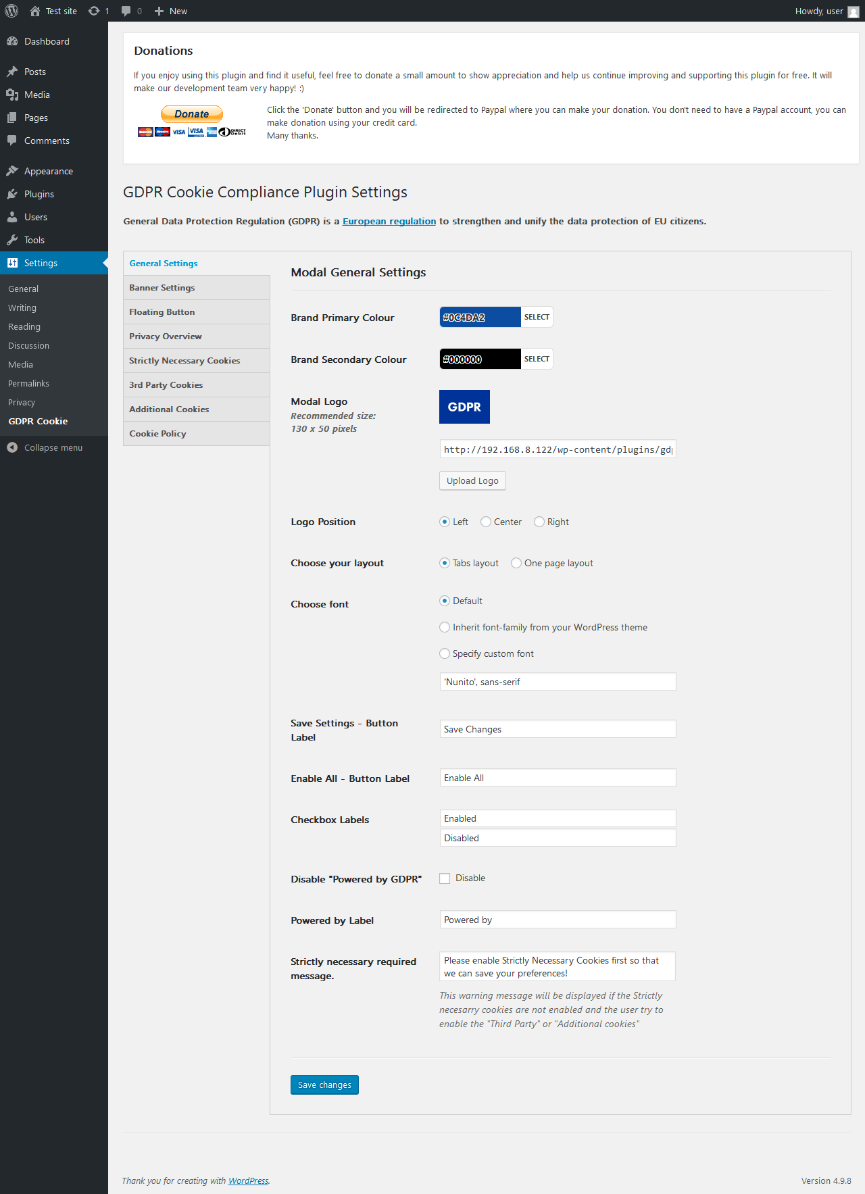Choose One page layout option
Viewport: 865px width, 1194px height.
(x=516, y=563)
